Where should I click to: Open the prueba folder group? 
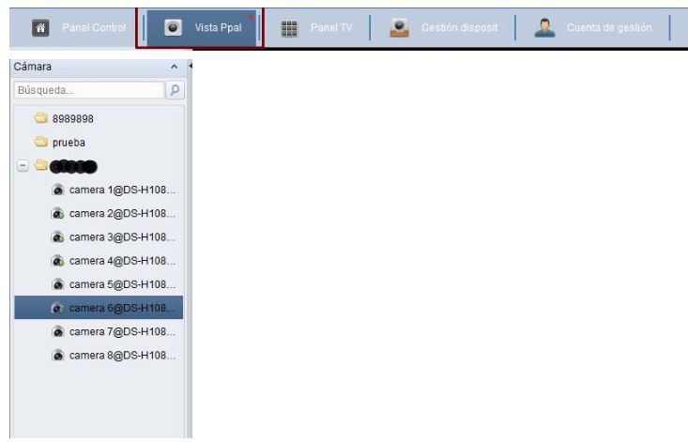pos(68,143)
